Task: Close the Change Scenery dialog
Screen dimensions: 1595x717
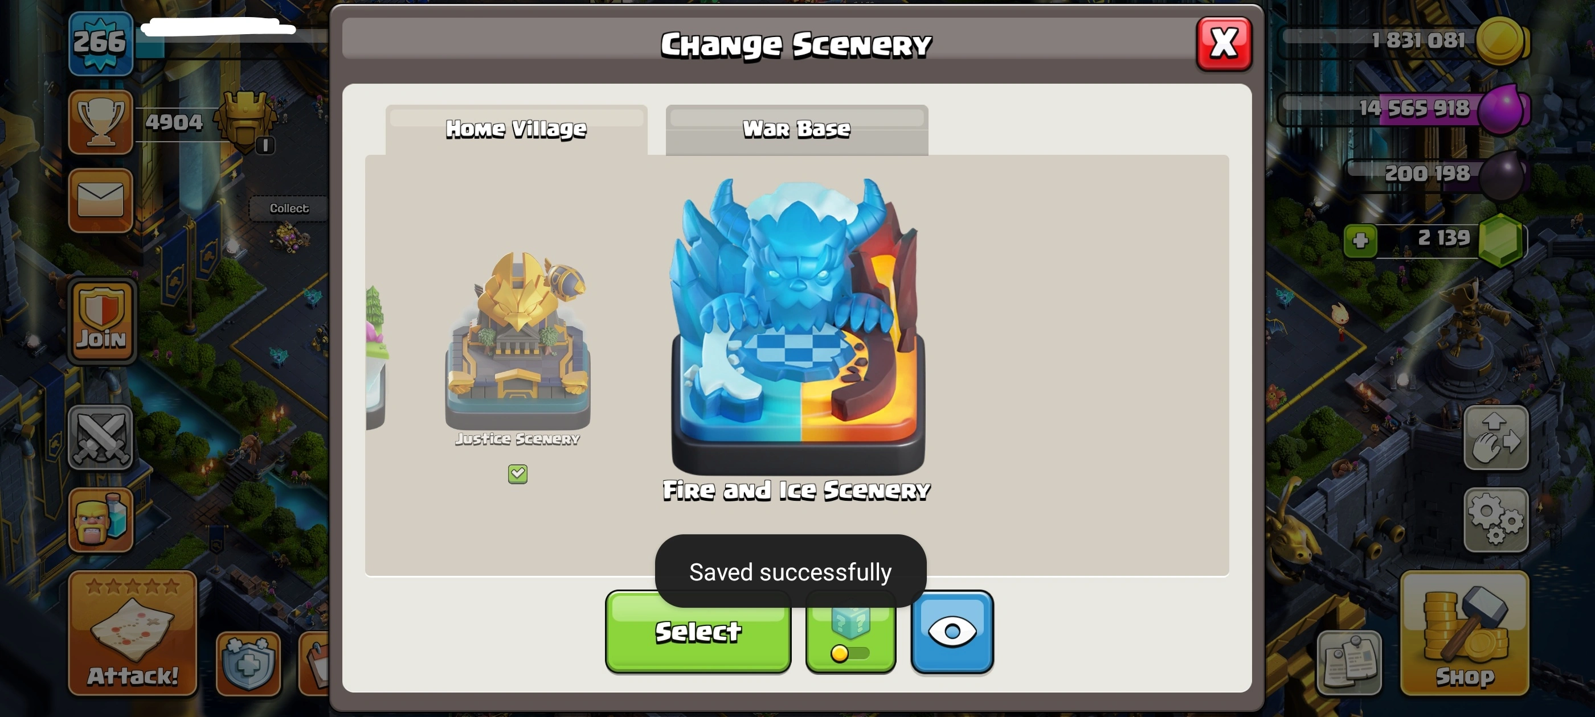Action: point(1224,44)
